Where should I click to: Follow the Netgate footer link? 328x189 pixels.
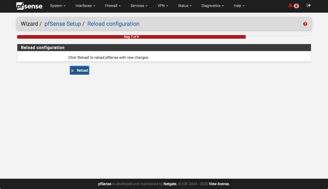click(x=170, y=184)
